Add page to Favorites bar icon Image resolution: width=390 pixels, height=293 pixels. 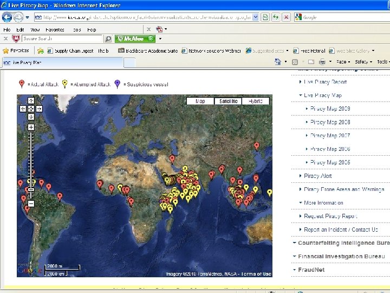[41, 51]
